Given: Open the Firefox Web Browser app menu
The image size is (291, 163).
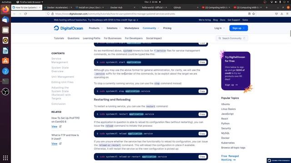Looking at the screenshot, I should (30, 2).
